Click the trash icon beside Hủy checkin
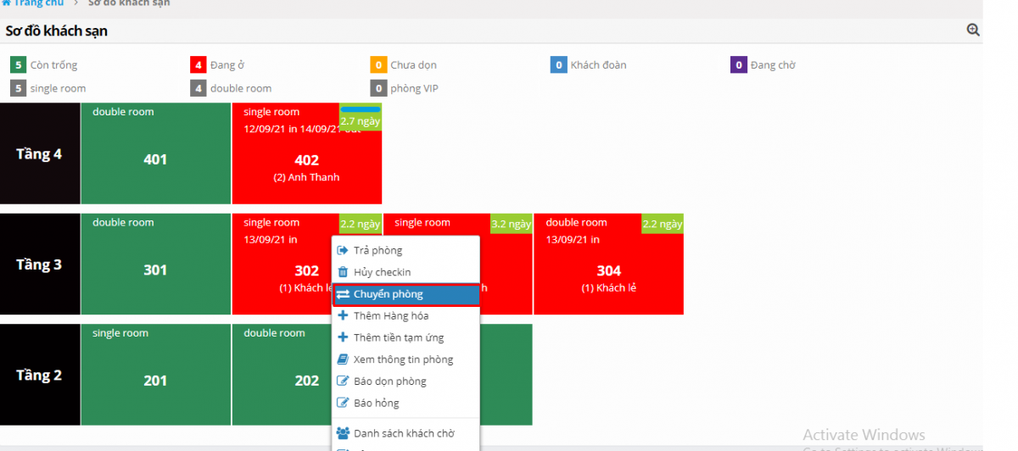The height and width of the screenshot is (451, 1018). pos(343,272)
